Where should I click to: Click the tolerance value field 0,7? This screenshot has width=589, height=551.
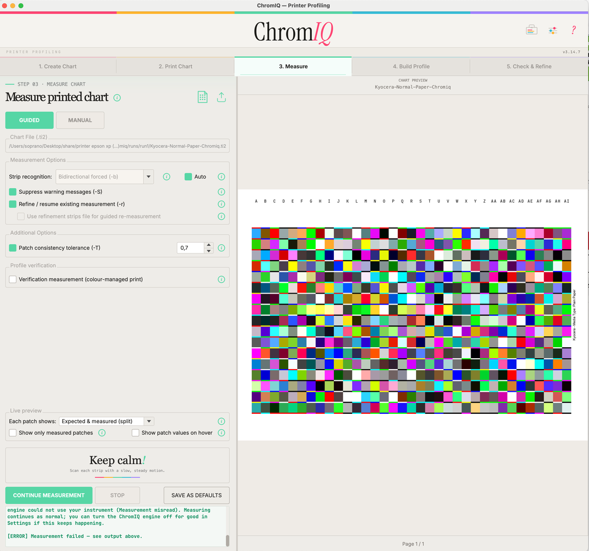click(191, 248)
